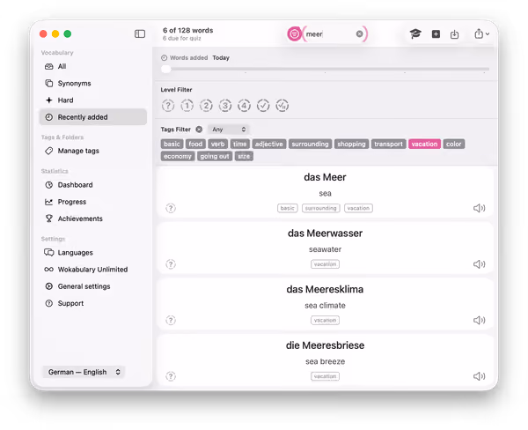Open the die Meeresbriese word entry
Screen dimensions: 528x430
tap(325, 360)
